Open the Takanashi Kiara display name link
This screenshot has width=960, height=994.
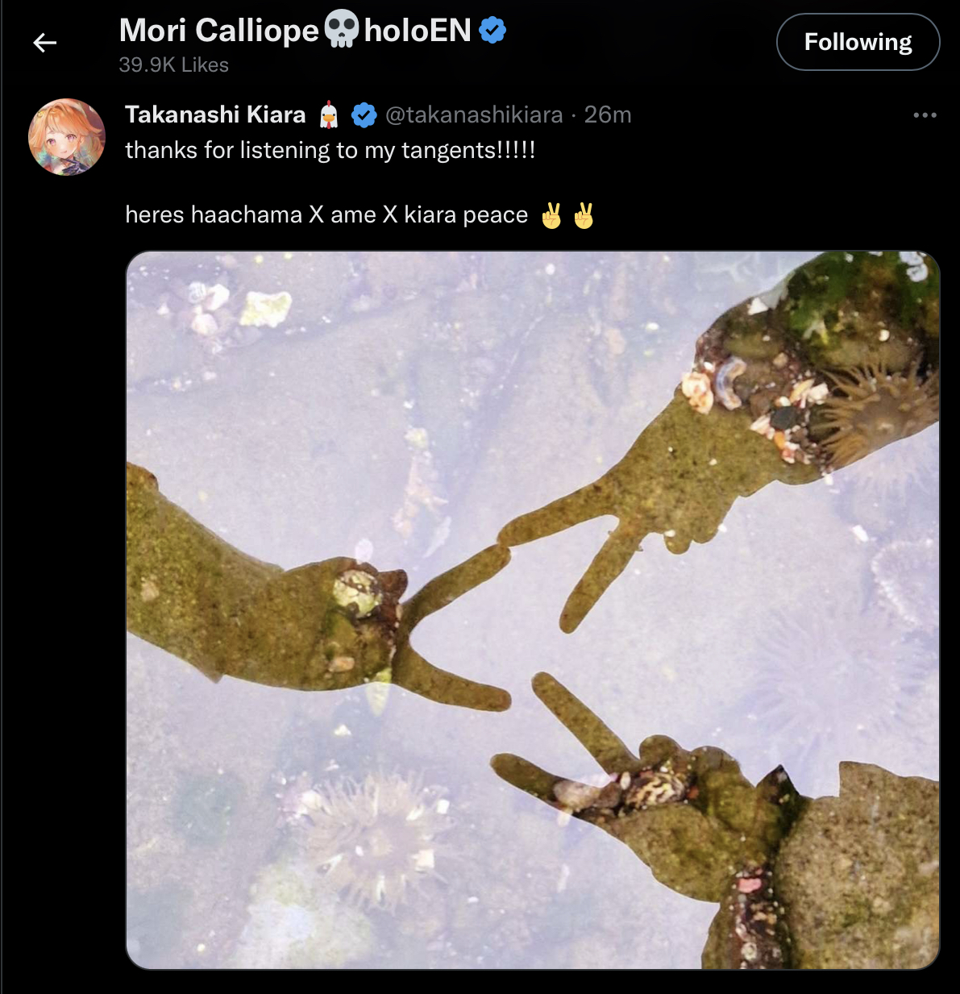coord(215,115)
